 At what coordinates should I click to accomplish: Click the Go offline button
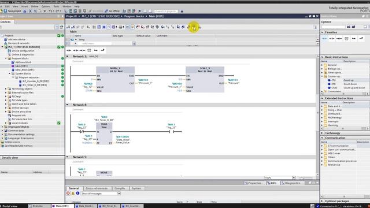112,11
